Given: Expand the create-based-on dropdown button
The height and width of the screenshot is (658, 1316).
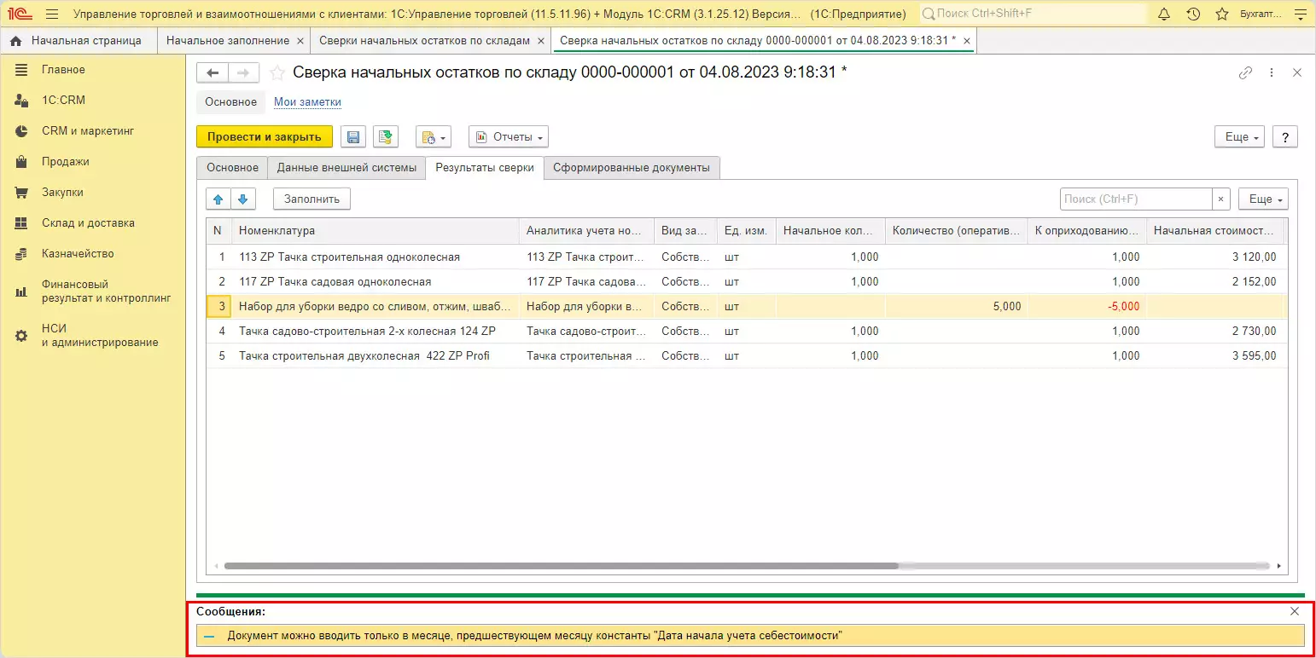Looking at the screenshot, I should pyautogui.click(x=432, y=137).
